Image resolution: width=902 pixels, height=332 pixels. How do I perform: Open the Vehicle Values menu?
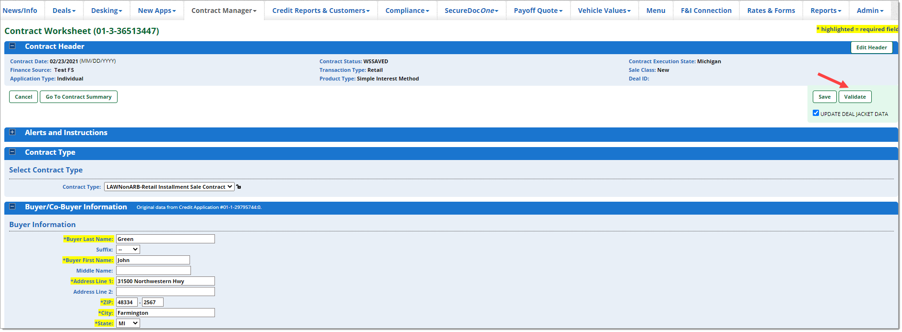coord(605,11)
